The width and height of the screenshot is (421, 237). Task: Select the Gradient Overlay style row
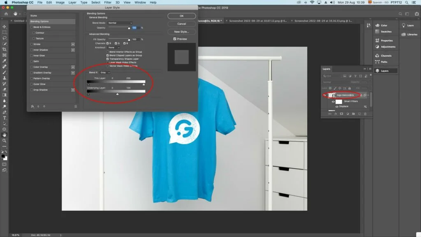click(x=52, y=72)
